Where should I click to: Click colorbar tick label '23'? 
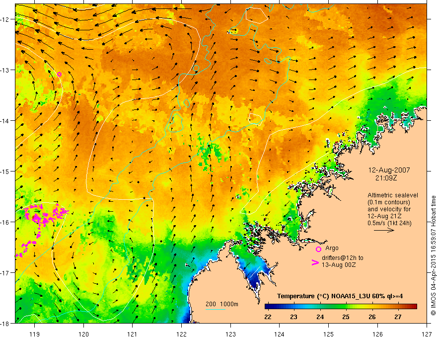(x=293, y=317)
